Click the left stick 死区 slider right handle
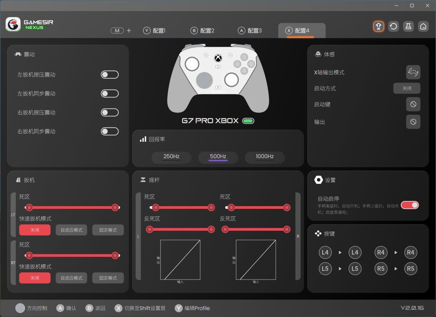The width and height of the screenshot is (436, 317). pyautogui.click(x=211, y=207)
